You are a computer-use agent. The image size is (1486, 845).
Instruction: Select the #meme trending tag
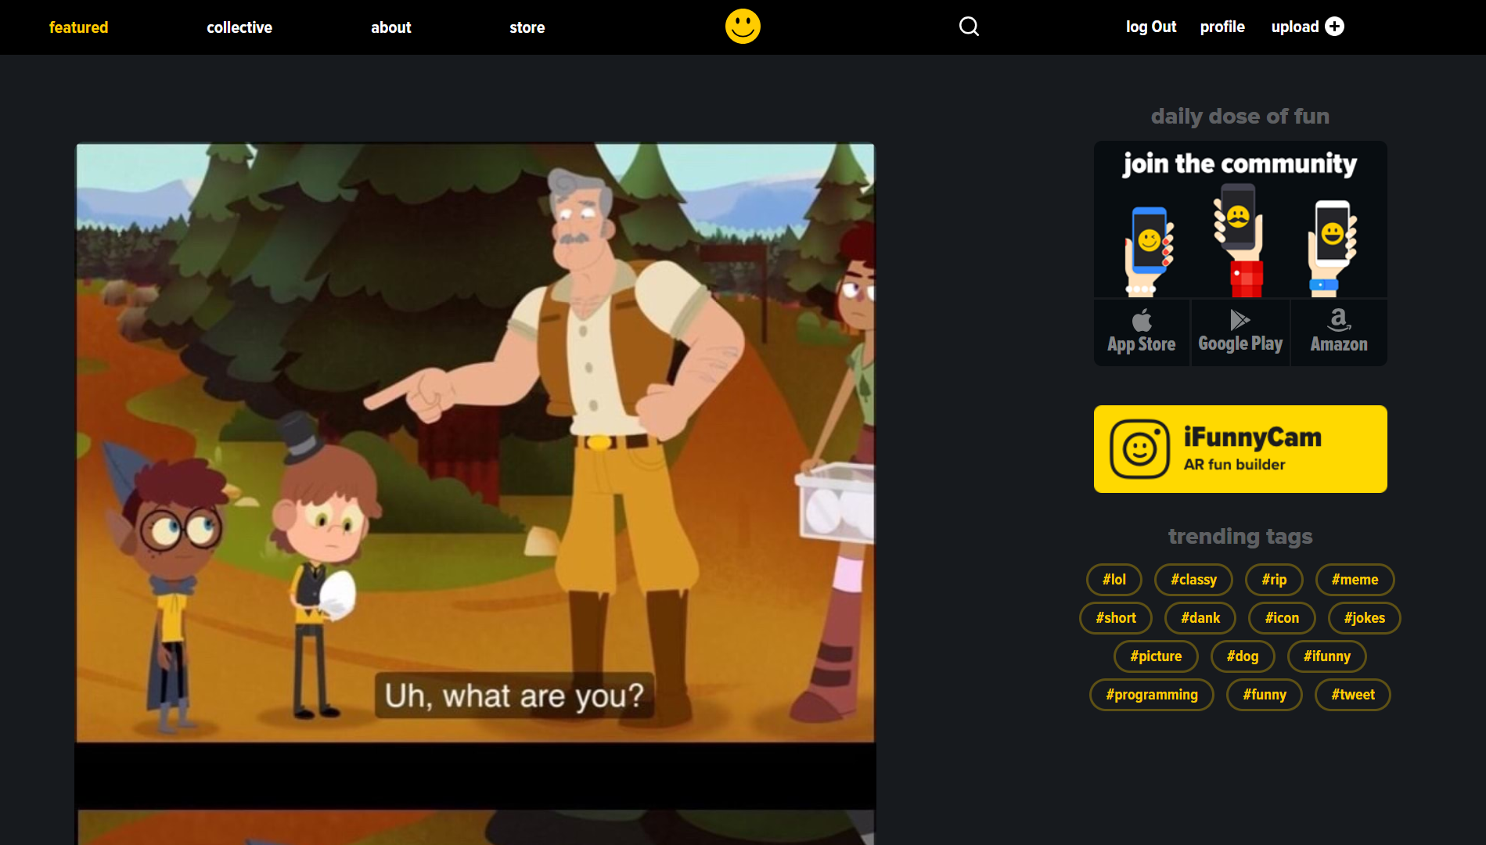(1355, 580)
